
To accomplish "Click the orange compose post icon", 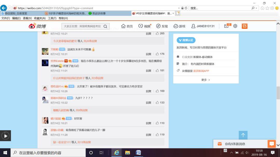I will pyautogui.click(x=244, y=26).
